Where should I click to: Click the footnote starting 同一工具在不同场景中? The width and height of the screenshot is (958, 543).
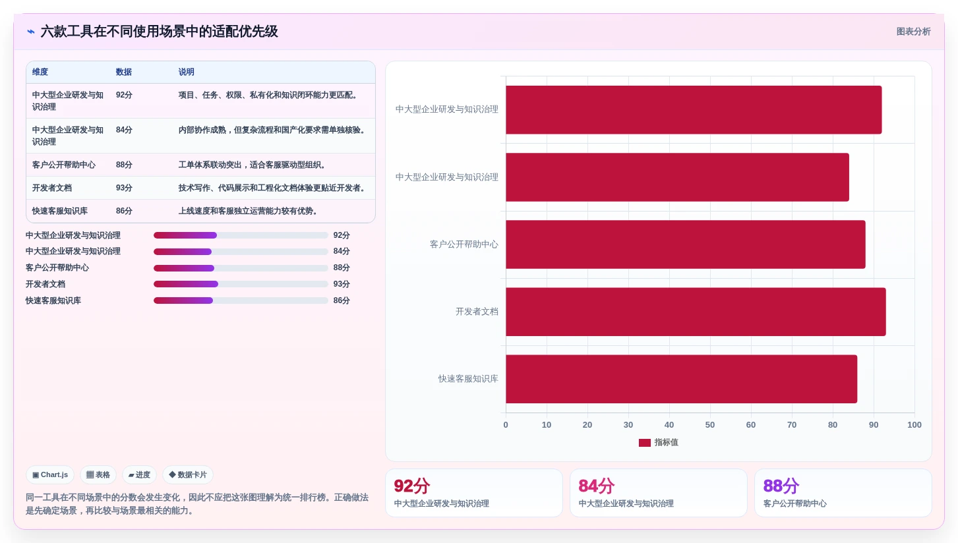coord(197,504)
